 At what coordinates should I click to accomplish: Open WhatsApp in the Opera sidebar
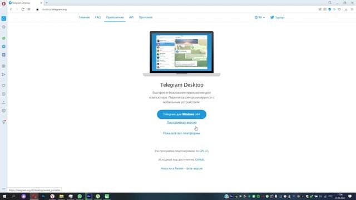pos(4,38)
